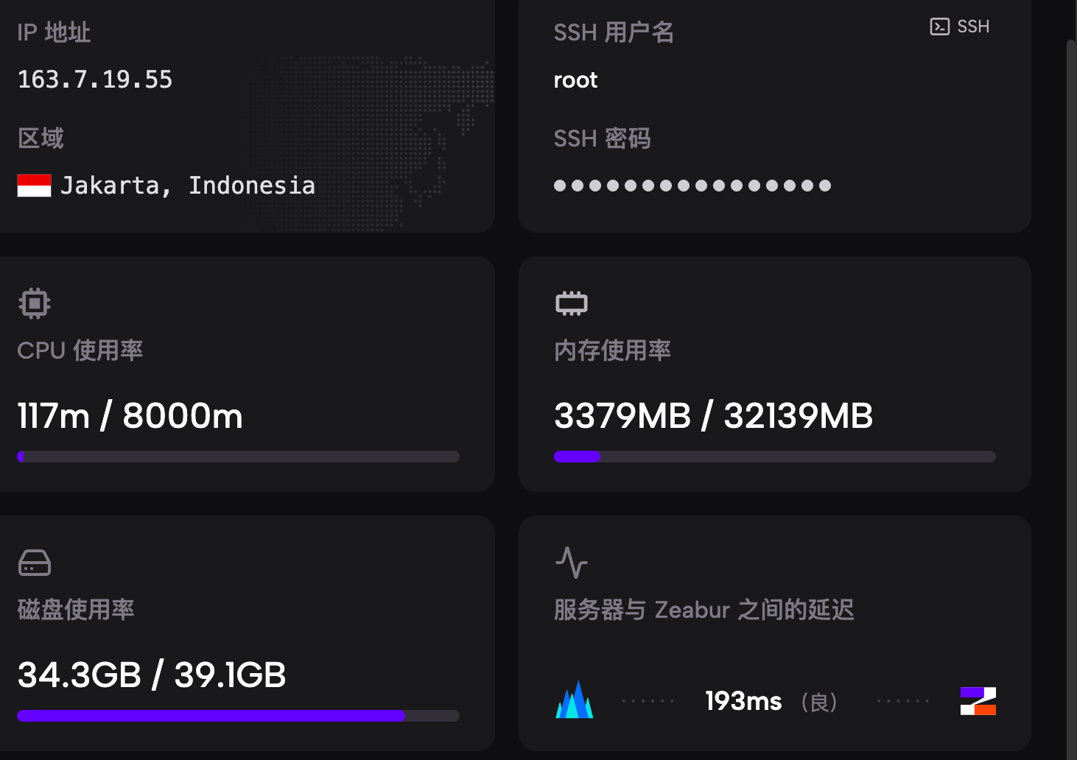Click the CPU chip icon
Image resolution: width=1077 pixels, height=760 pixels.
(35, 303)
